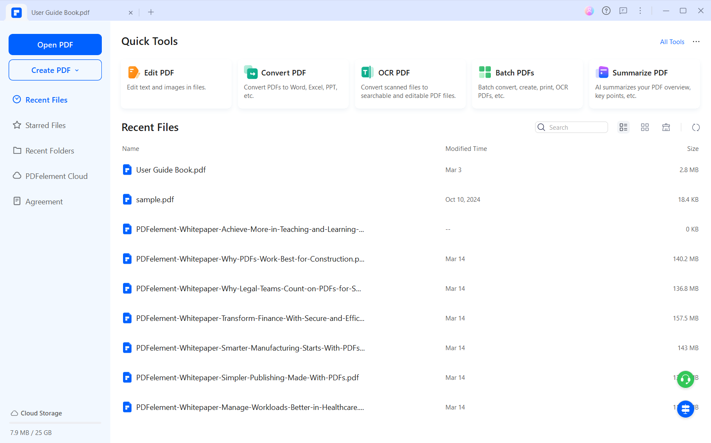Open the feedback message icon
711x443 pixels.
click(x=623, y=11)
